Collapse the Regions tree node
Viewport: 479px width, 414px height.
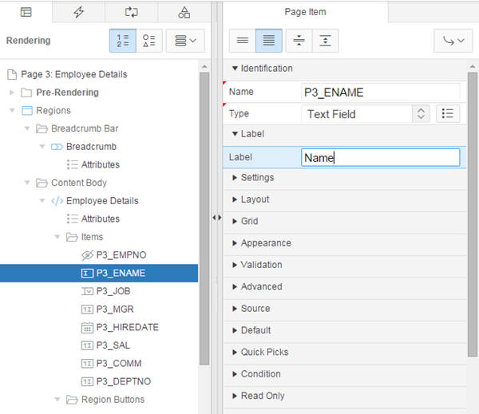click(12, 111)
